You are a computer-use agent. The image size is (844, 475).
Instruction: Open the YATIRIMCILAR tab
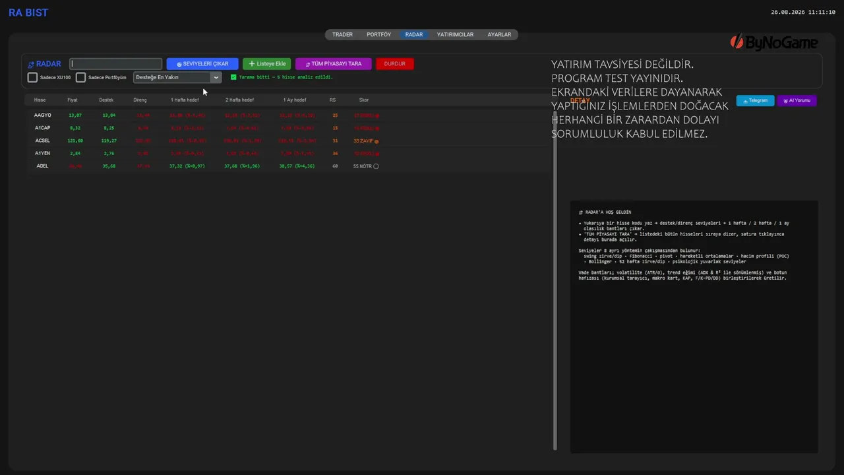pos(455,34)
